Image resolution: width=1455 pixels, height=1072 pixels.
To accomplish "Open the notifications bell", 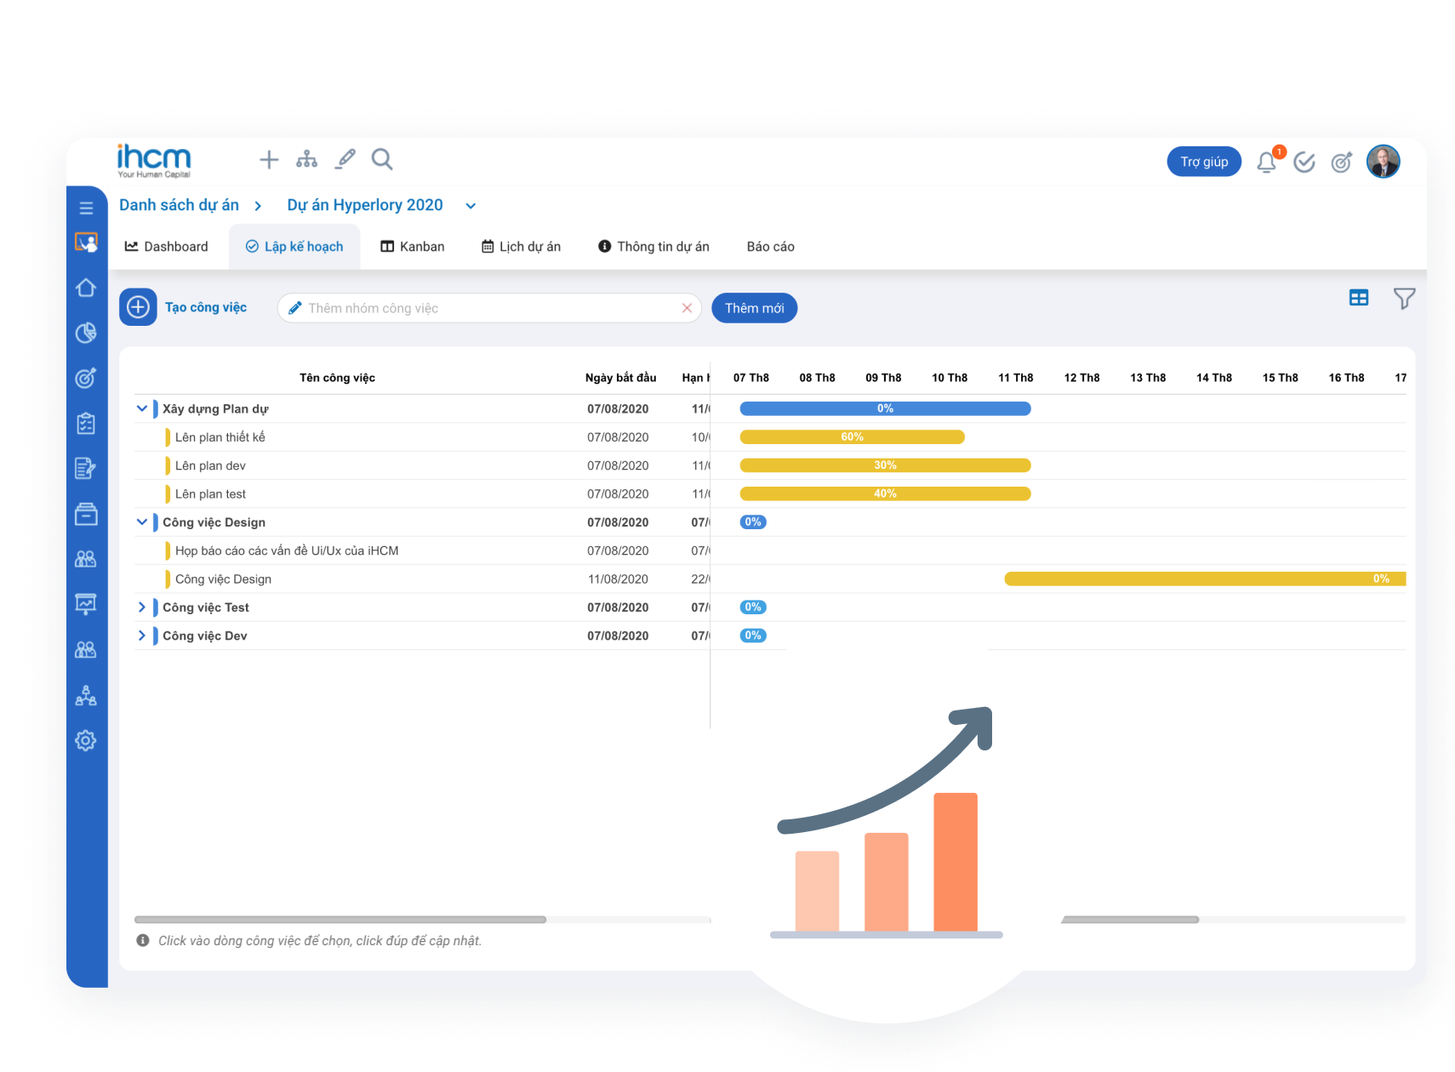I will pos(1266,162).
